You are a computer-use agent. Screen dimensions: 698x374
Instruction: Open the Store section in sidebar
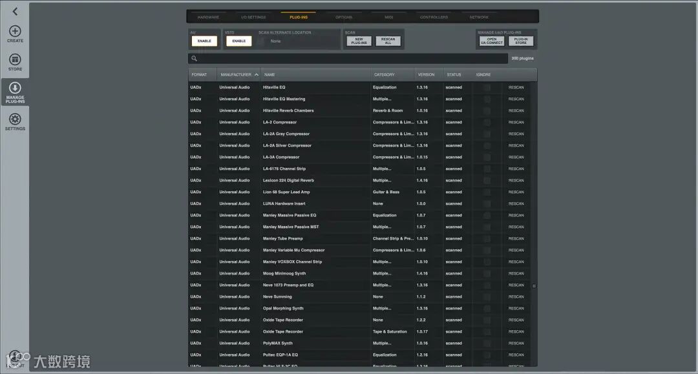coord(15,62)
